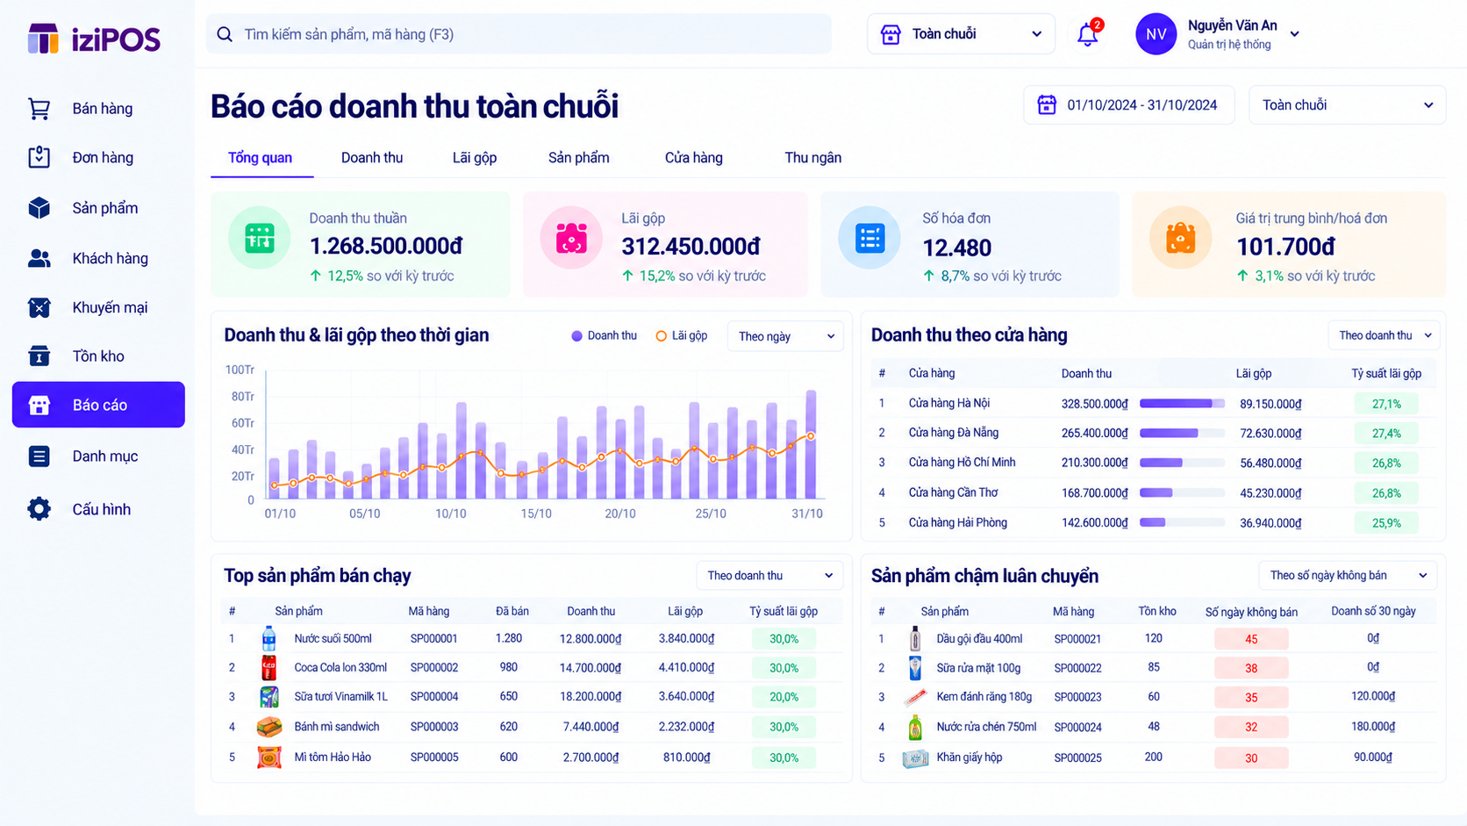Viewport: 1467px width, 826px height.
Task: Click the Cửa hàng Hà Nội row
Action: (1154, 404)
